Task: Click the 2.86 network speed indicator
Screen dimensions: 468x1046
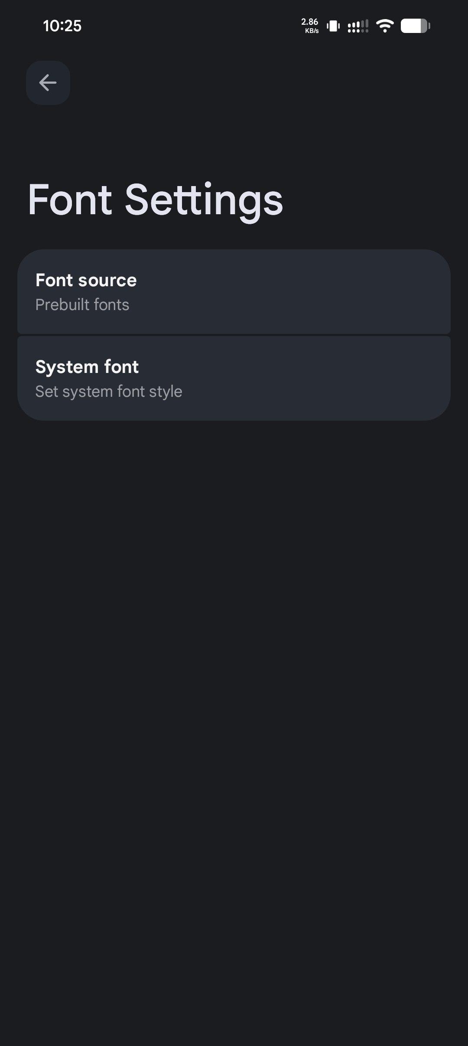Action: 309,22
